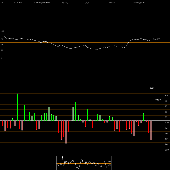The image size is (170, 170).
Task: Open the mini overview chart thumbnail
Action: (84, 163)
